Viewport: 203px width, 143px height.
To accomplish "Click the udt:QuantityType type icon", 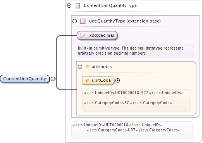I will 83,21.
